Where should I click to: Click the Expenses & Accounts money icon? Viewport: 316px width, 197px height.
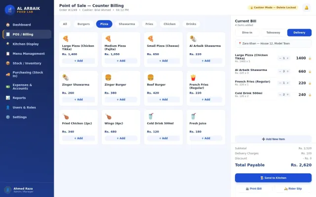(8, 87)
